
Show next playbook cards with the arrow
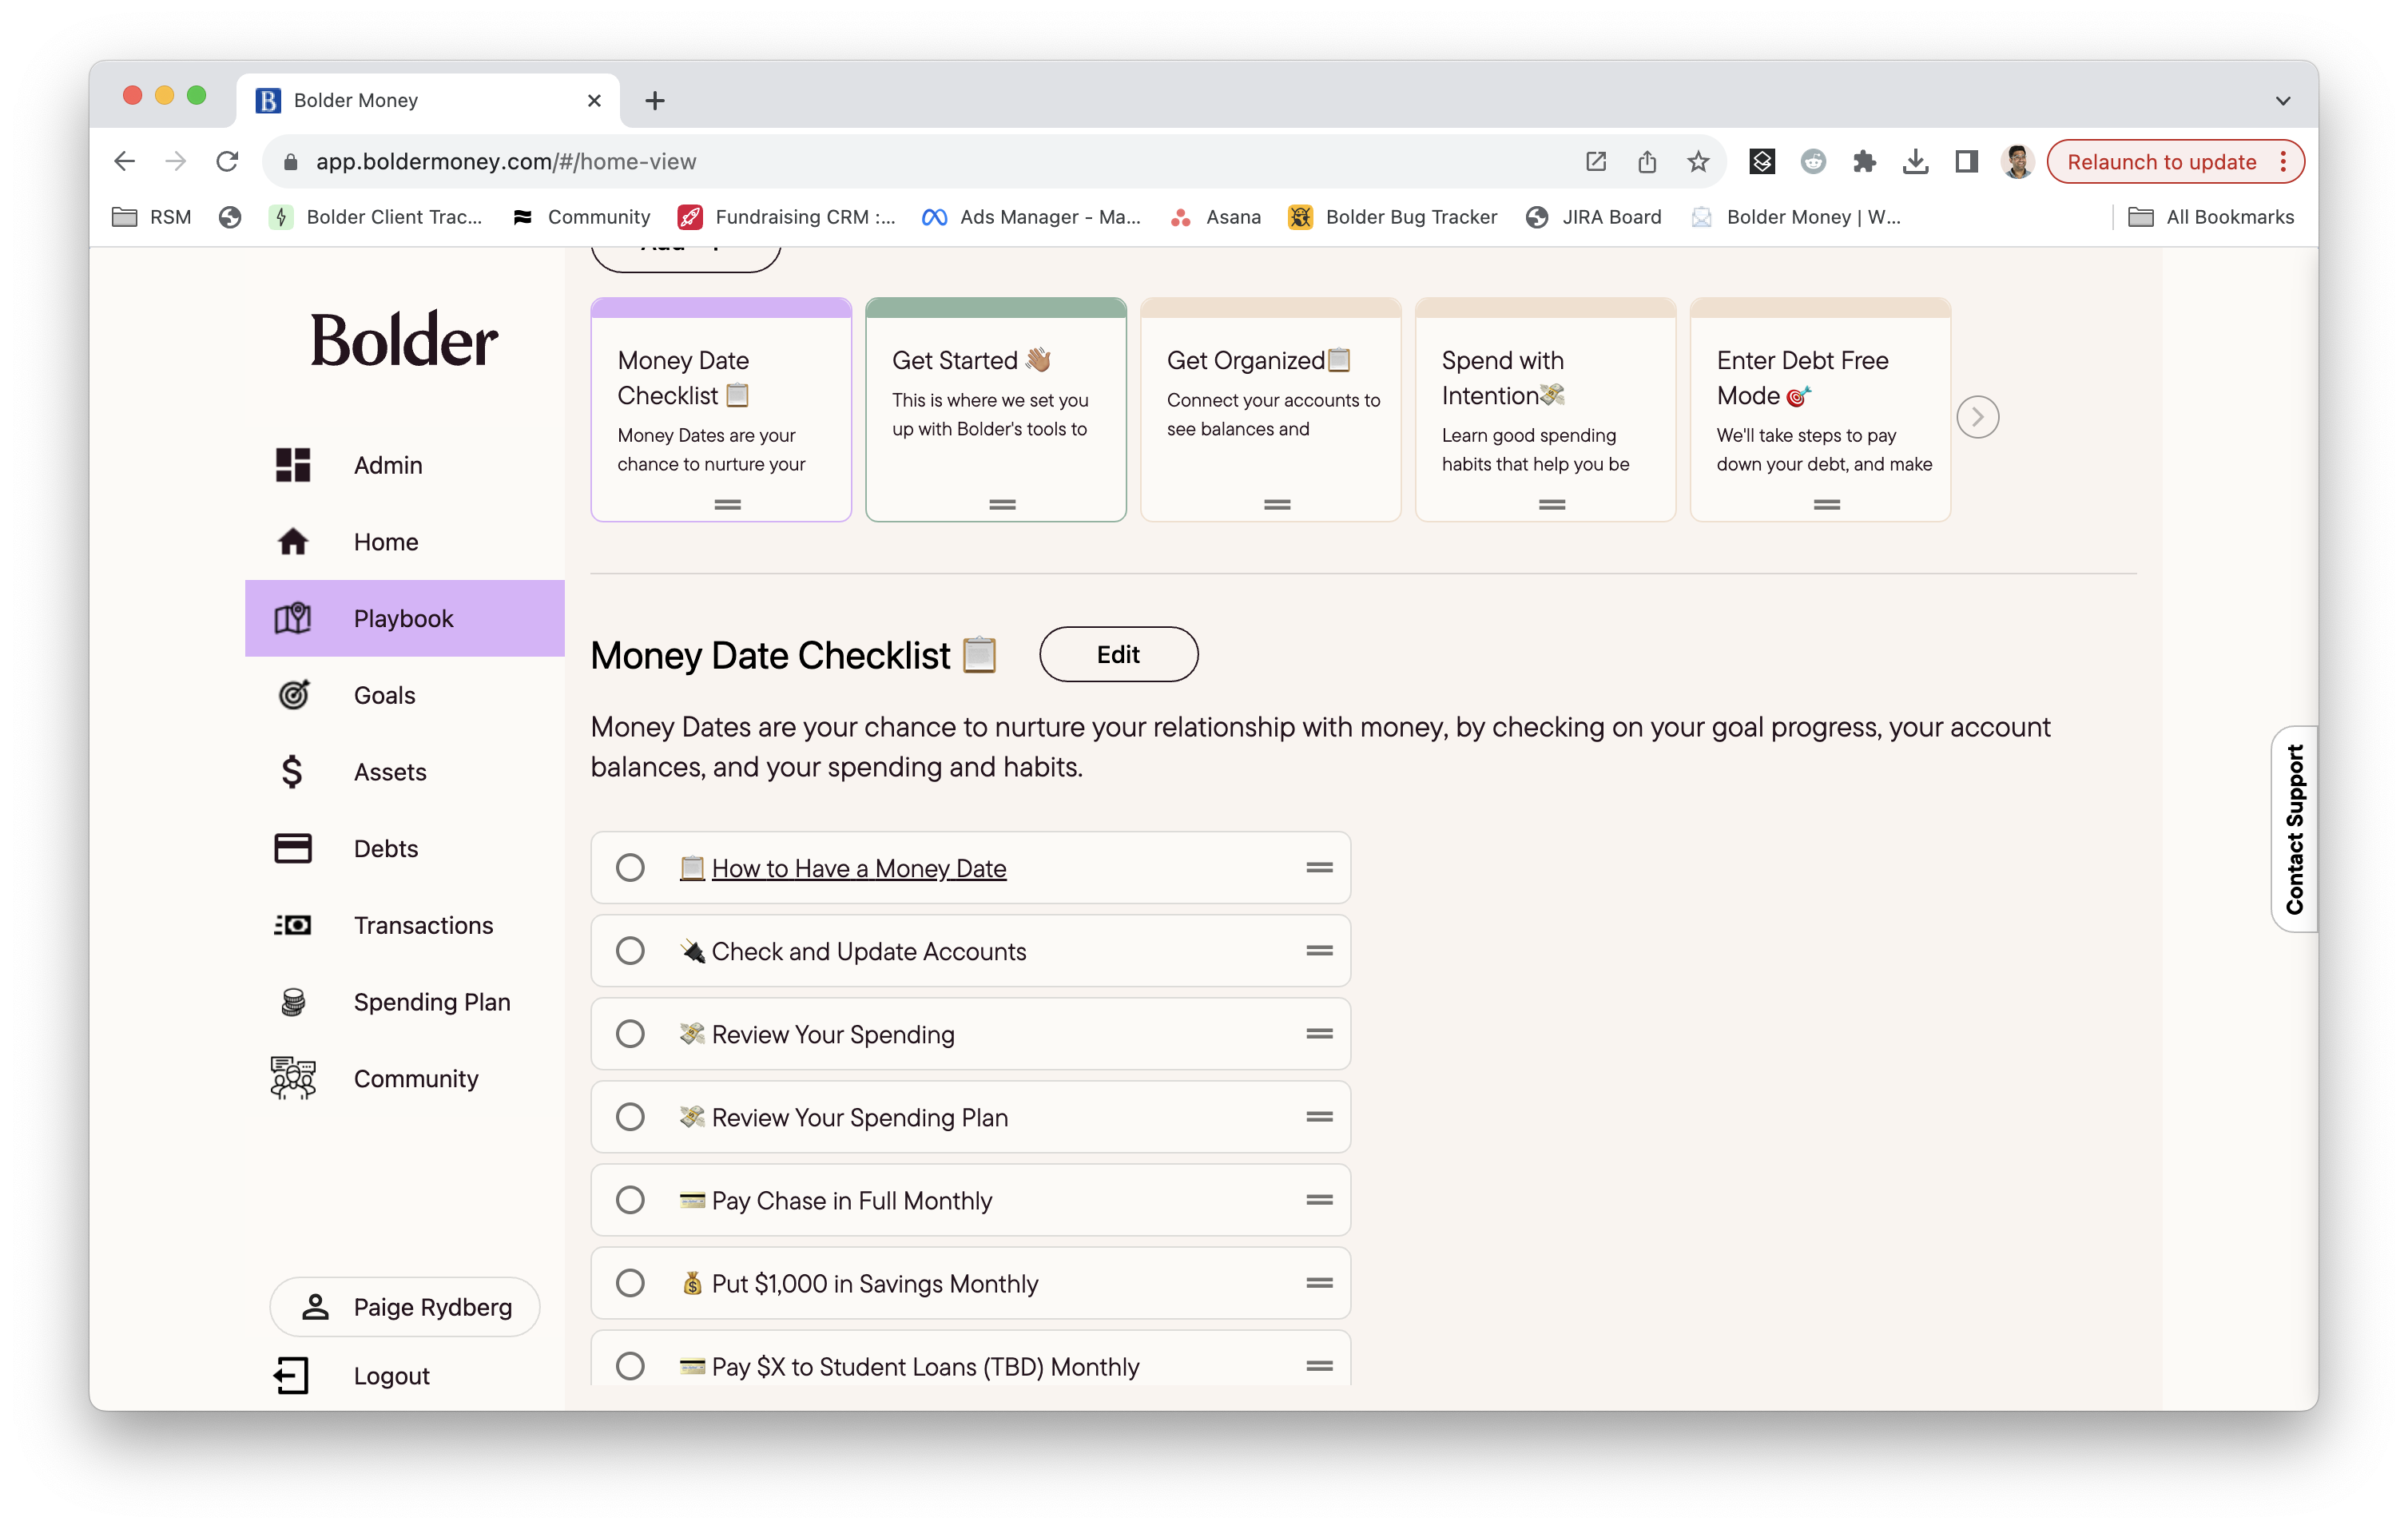coord(1977,417)
